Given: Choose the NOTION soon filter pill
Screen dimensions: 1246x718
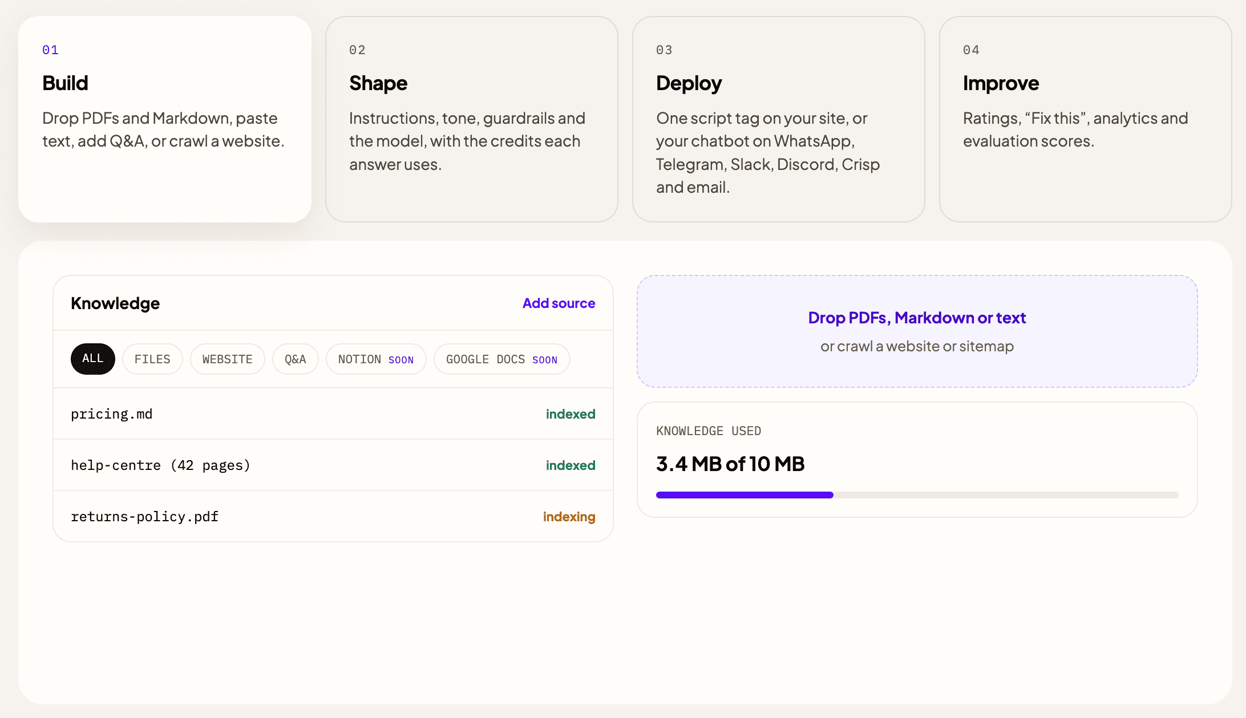Looking at the screenshot, I should point(376,359).
